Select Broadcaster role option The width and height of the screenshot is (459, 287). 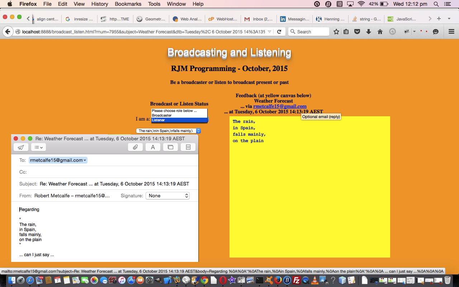pos(179,116)
